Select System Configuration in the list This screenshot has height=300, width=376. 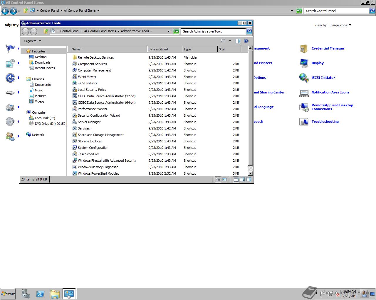tap(93, 148)
